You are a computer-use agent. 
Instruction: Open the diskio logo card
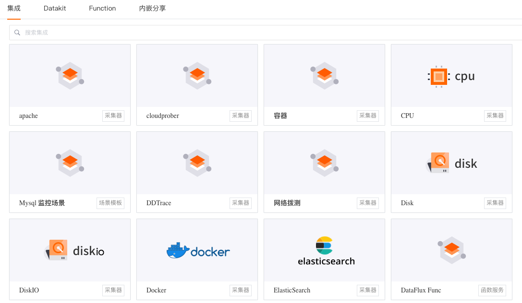pos(74,250)
